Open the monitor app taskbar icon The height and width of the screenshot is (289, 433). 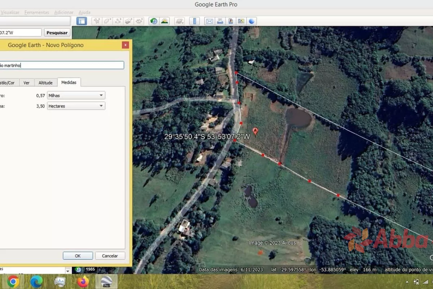(x=60, y=281)
